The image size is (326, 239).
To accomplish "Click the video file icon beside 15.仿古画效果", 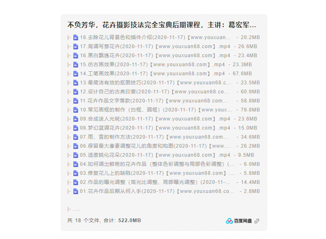I will tap(75, 65).
